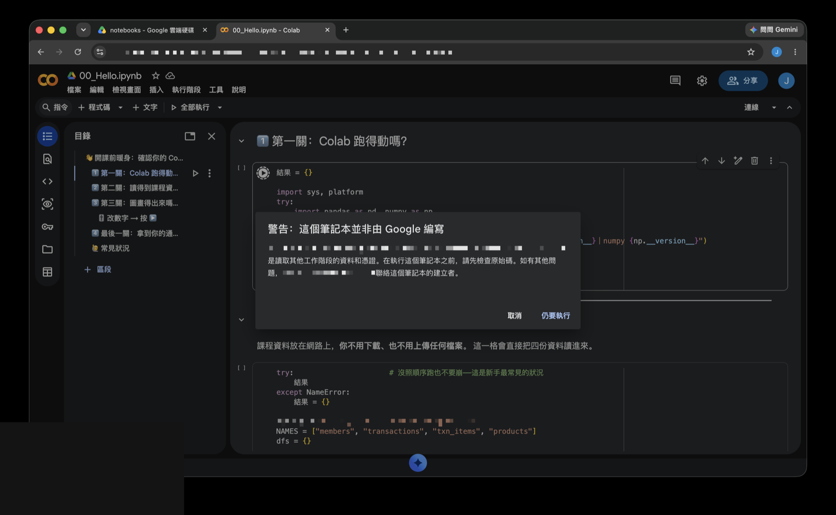Viewport: 836px width, 515px height.
Task: Open the 工具 menu
Action: (x=216, y=90)
